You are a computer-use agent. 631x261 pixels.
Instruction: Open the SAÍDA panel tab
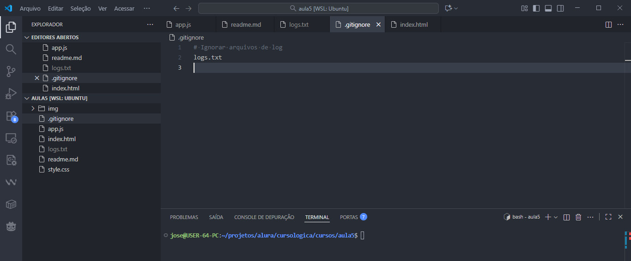click(x=216, y=217)
